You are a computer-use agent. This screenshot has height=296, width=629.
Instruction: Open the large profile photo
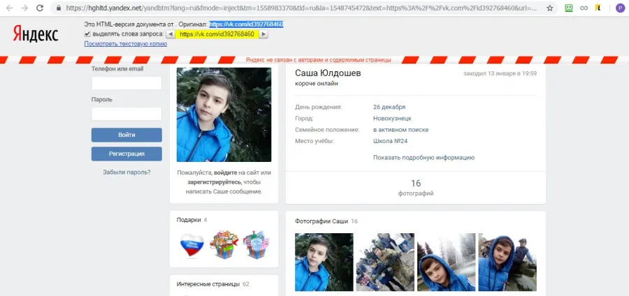click(224, 114)
